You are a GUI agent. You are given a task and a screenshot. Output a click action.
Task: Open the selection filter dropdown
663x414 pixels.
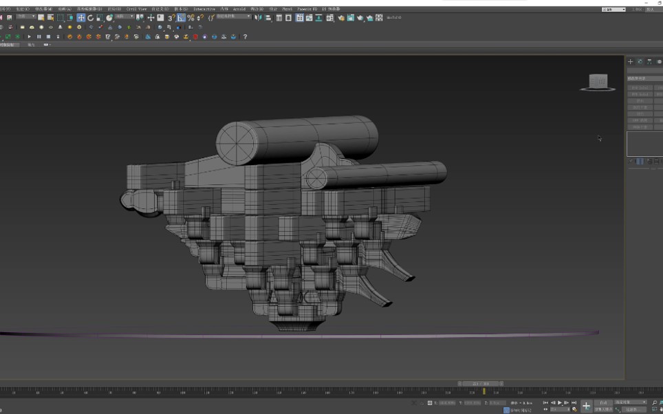point(25,16)
